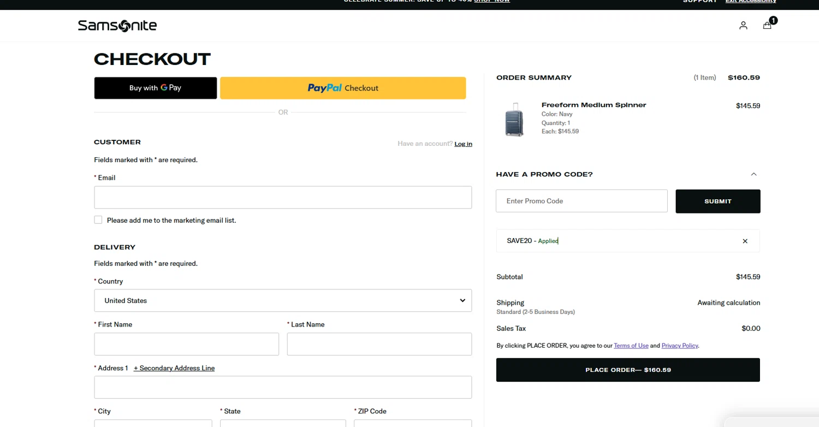Click Buy with Google Pay button

pyautogui.click(x=156, y=88)
